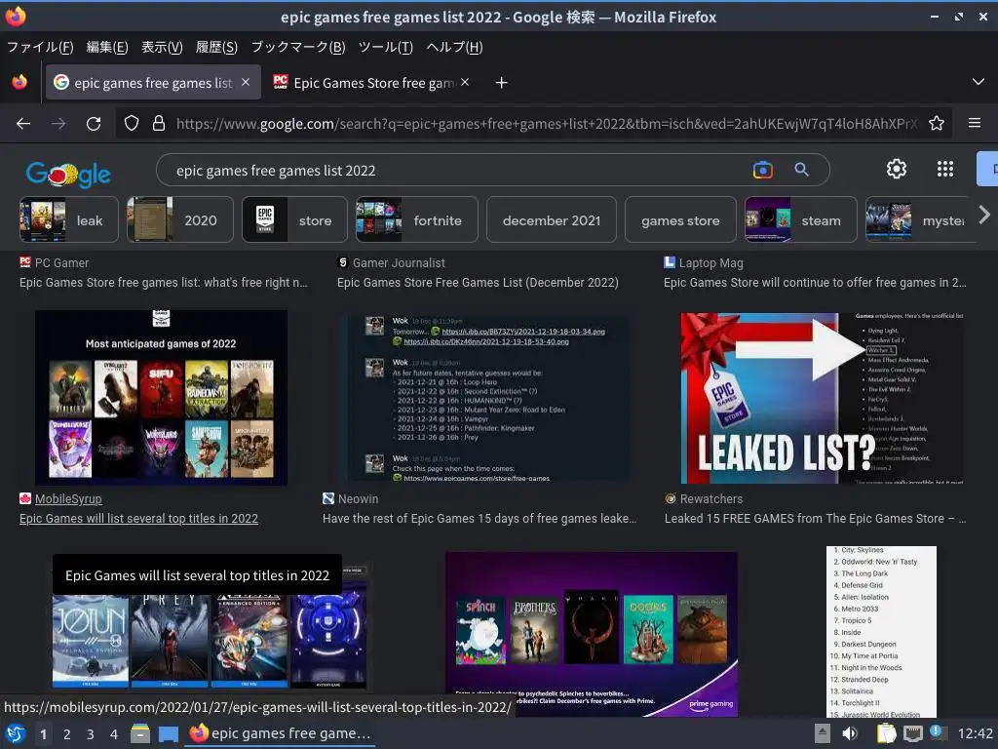Open Gamer Journalist December 2022 list result
Screen dimensions: 998x749
click(x=478, y=283)
